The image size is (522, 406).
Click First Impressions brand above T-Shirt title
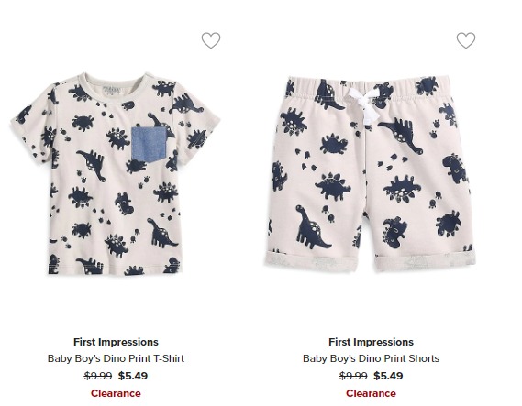coord(116,342)
